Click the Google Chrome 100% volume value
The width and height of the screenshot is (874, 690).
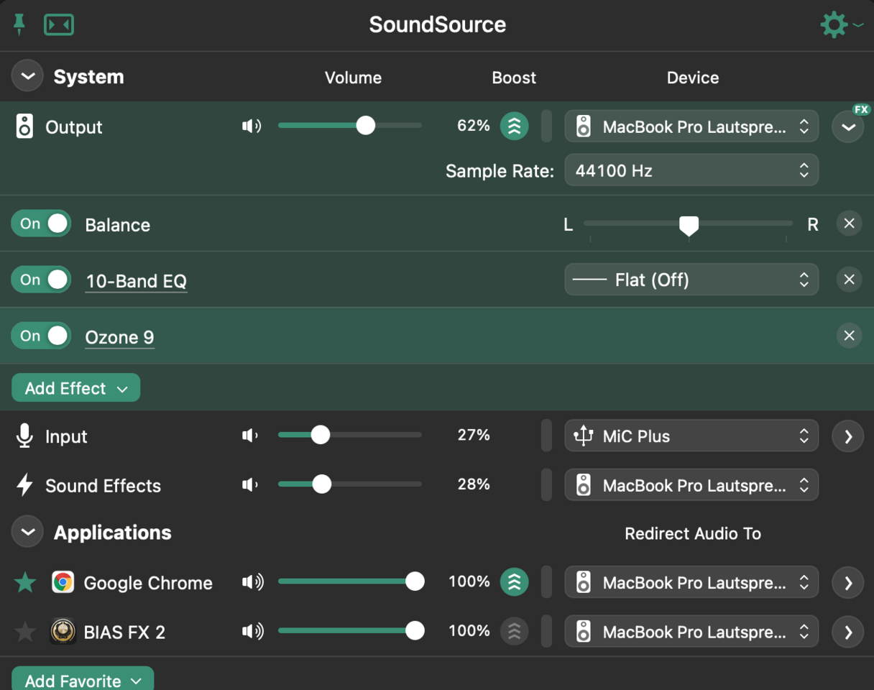pos(469,581)
